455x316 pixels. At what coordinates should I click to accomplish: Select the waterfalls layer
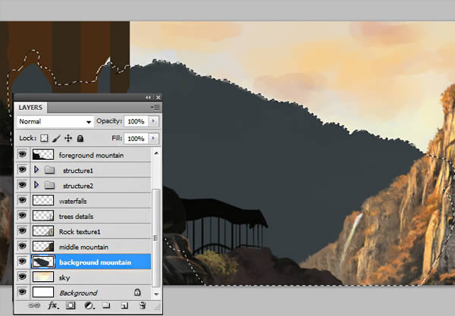[92, 201]
